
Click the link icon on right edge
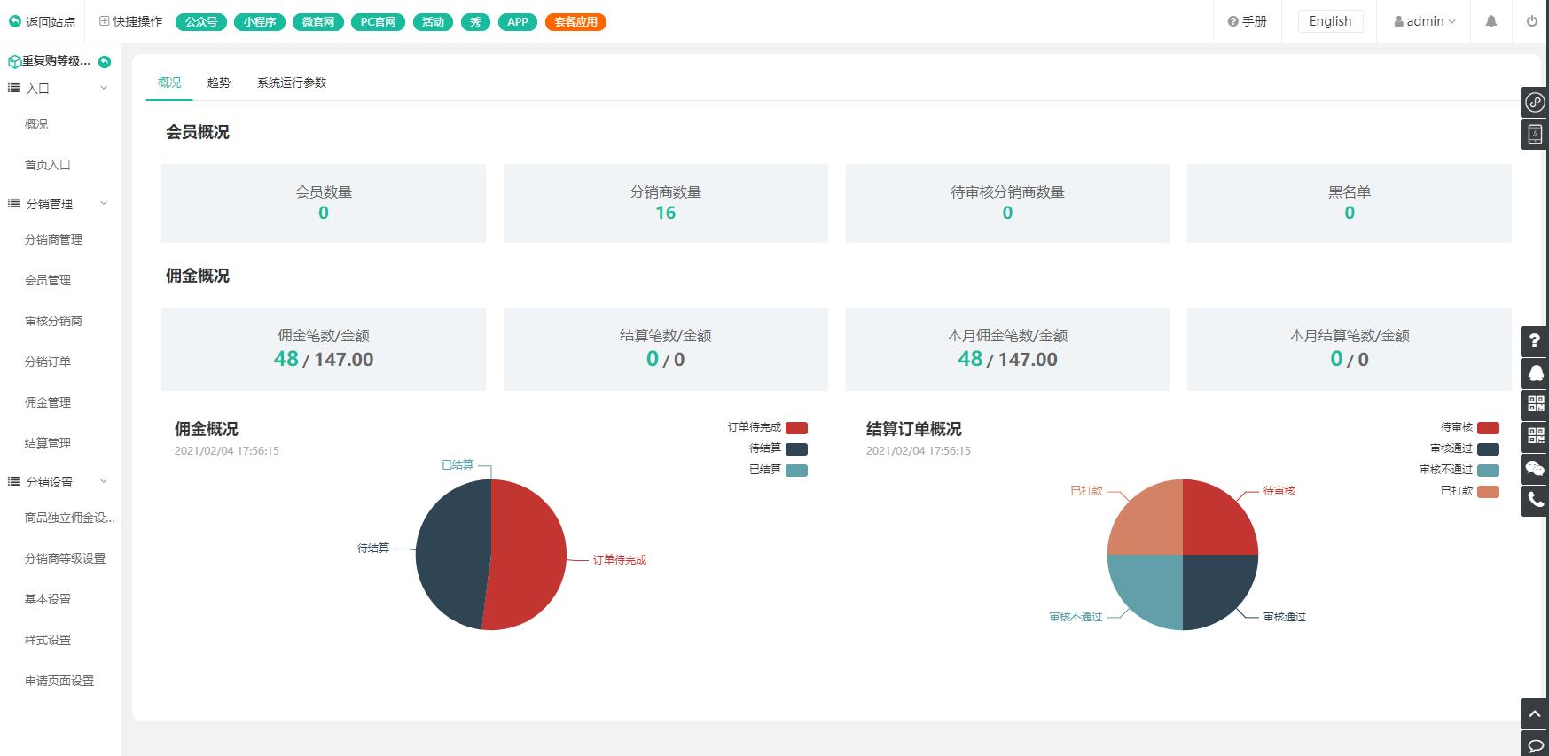1535,103
